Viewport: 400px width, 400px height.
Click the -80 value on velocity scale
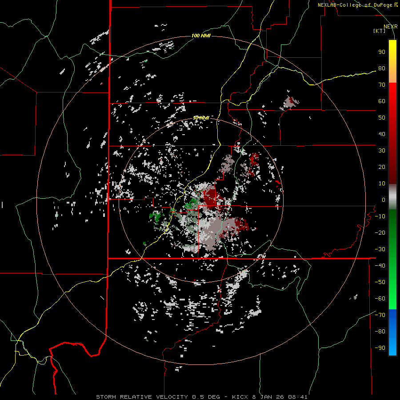(380, 332)
